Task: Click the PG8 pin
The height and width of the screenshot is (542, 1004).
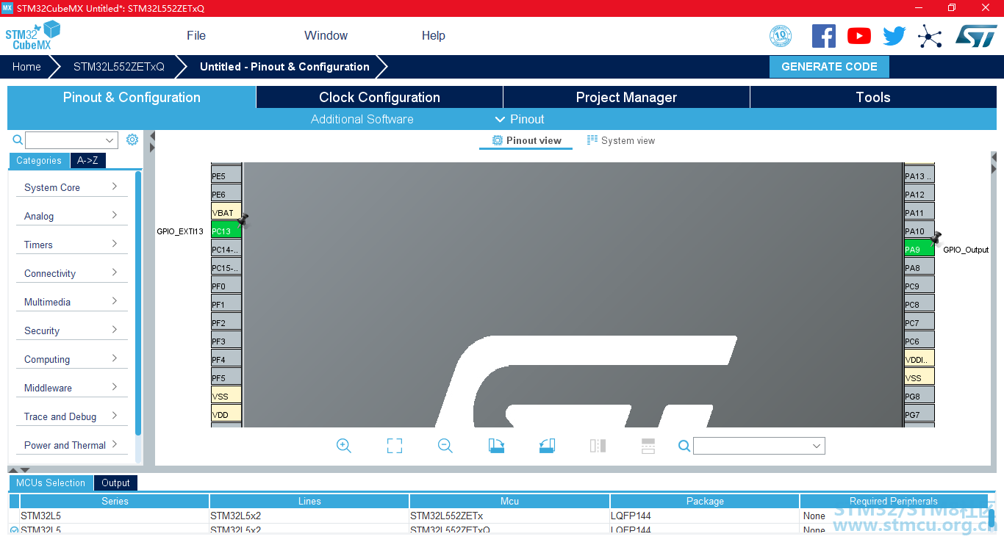Action: point(919,396)
